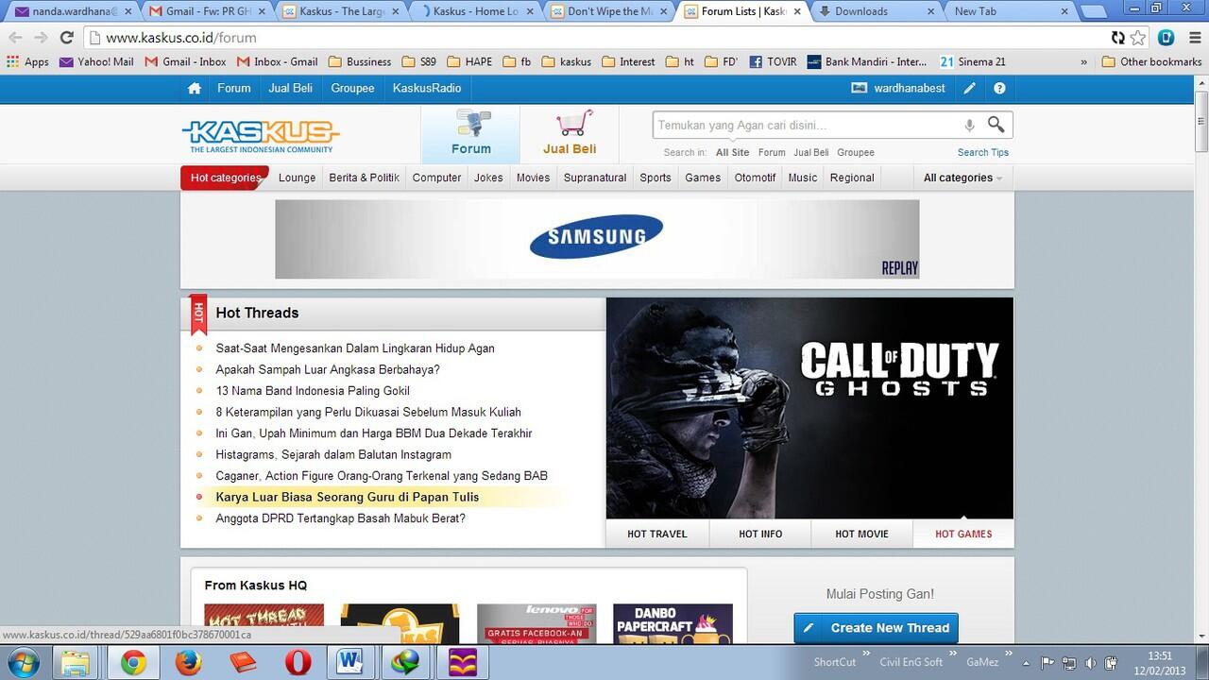Viewport: 1209px width, 680px height.
Task: Click the power battery tray icon
Action: (x=1113, y=663)
